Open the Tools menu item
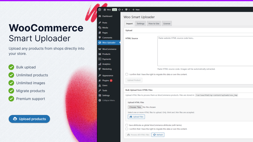This screenshot has height=142, width=253. [x=109, y=90]
